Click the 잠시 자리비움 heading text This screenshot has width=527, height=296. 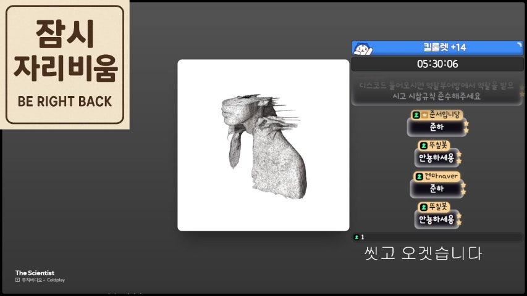(x=65, y=51)
